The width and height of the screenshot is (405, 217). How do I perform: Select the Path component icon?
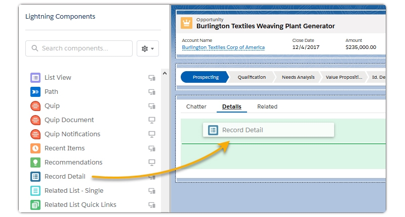pyautogui.click(x=35, y=92)
